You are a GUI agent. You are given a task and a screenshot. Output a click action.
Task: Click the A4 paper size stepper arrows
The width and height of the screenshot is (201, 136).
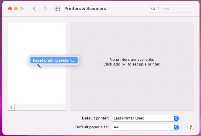point(176,127)
